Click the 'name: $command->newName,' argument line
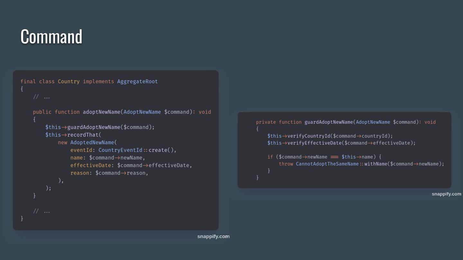 108,158
